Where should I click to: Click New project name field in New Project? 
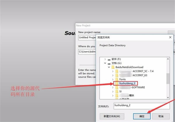[x=87, y=38]
